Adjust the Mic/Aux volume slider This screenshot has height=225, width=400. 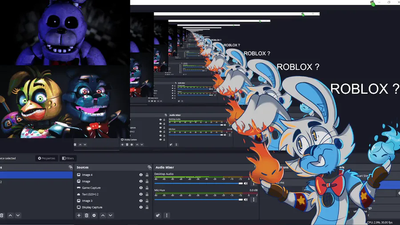tap(199, 200)
